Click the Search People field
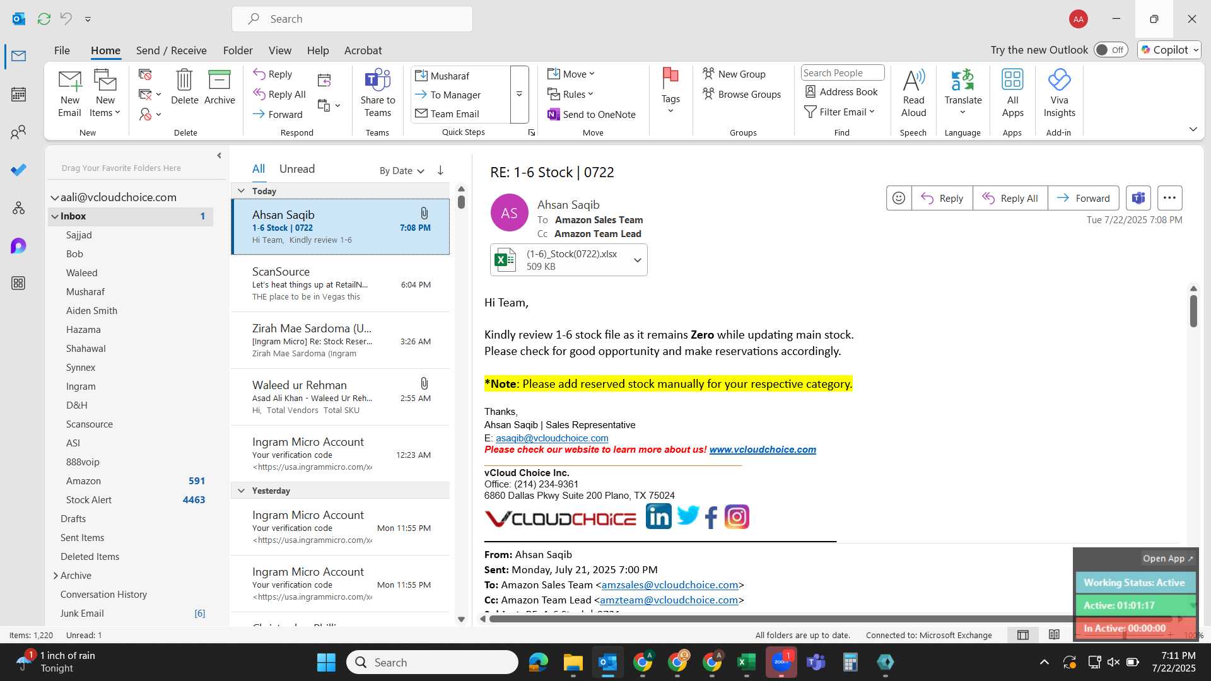1211x681 pixels. (x=842, y=73)
